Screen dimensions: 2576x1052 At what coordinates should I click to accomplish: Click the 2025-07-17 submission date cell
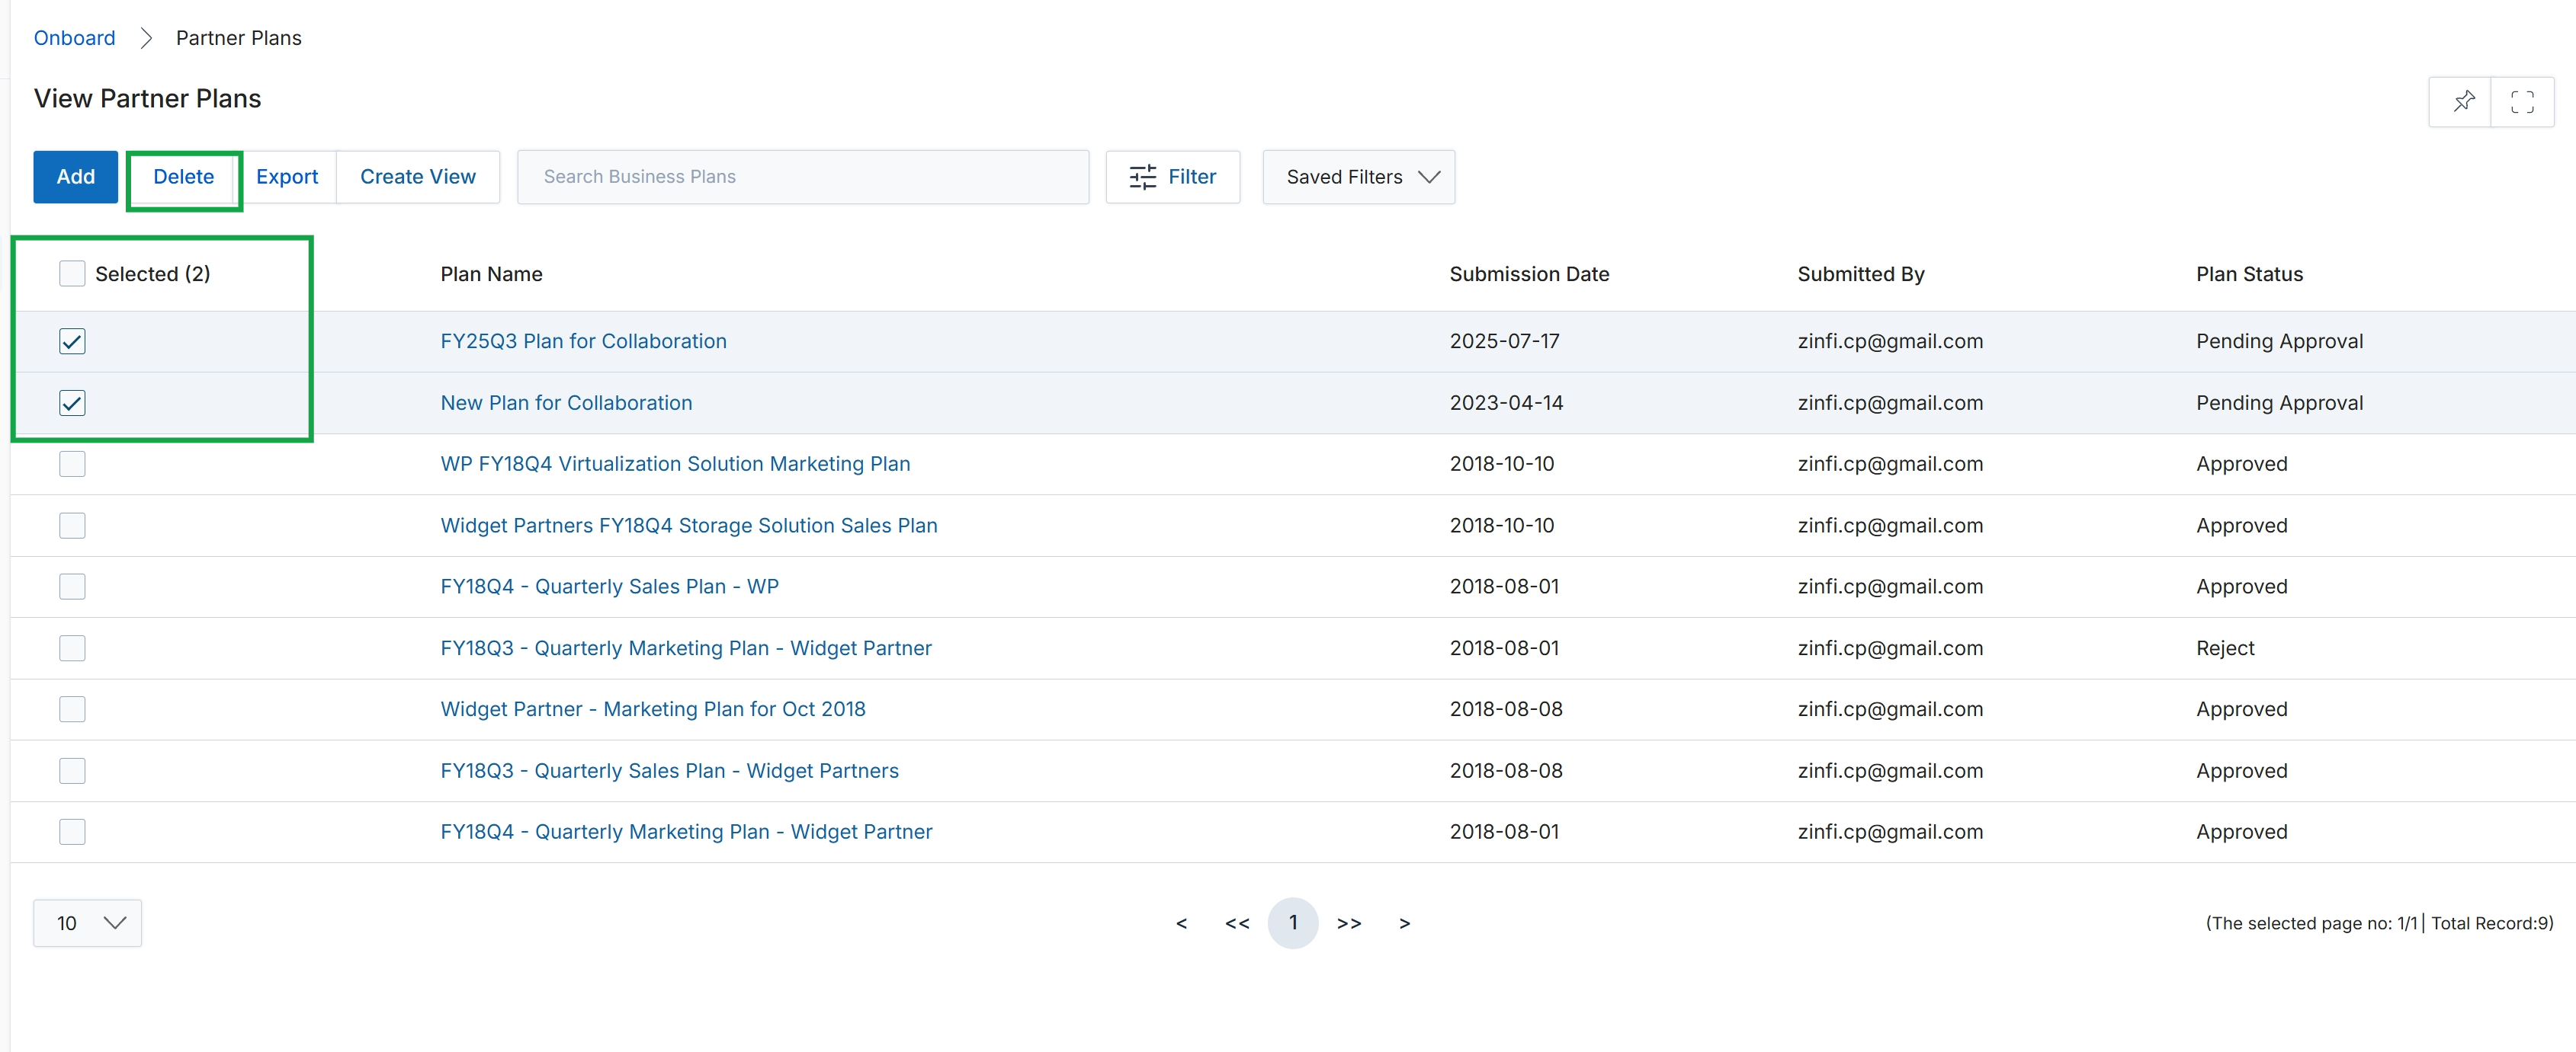point(1505,342)
